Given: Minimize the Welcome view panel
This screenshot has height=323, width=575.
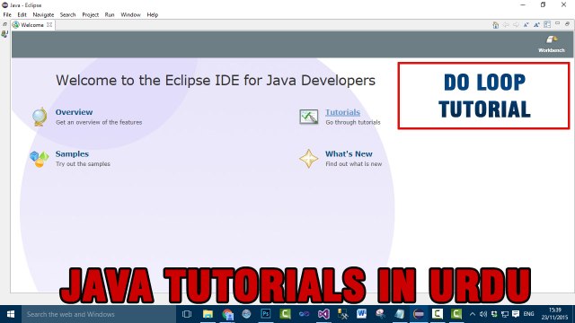Looking at the screenshot, I should click(x=557, y=24).
